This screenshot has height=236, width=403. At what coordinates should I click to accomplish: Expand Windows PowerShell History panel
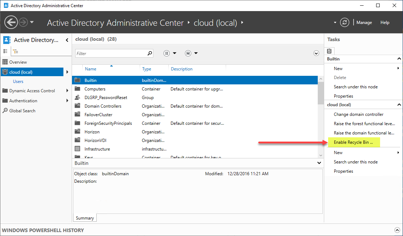point(397,230)
